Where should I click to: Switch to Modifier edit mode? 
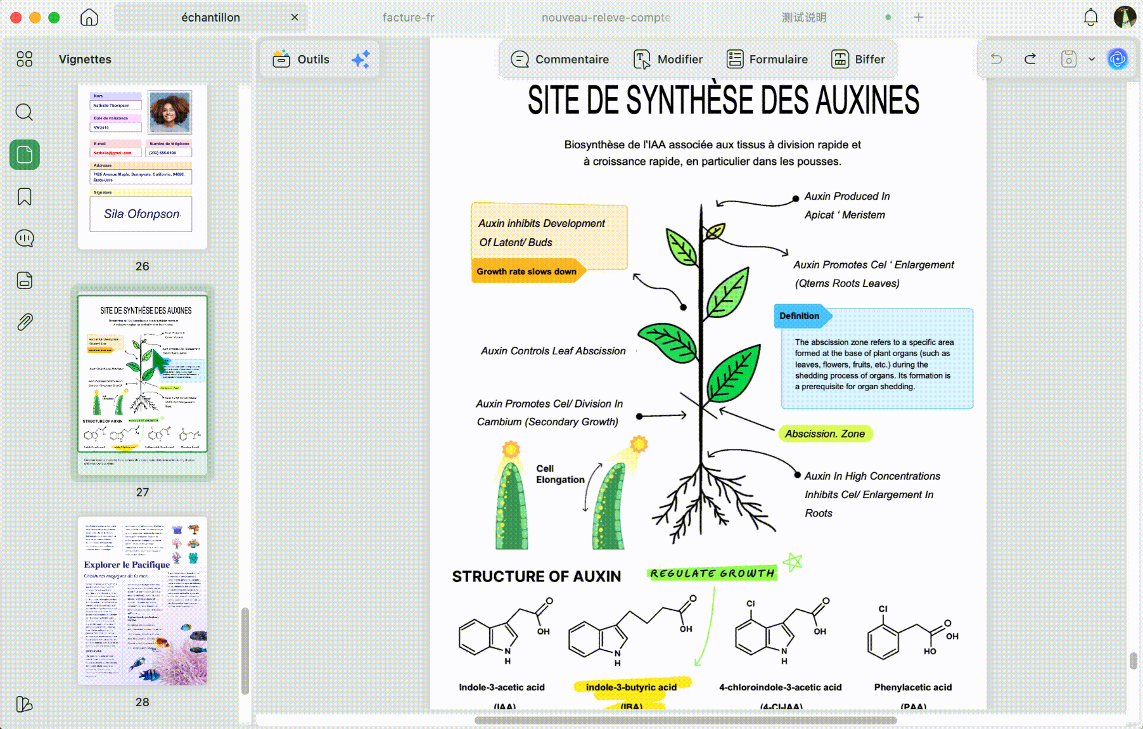pos(668,59)
